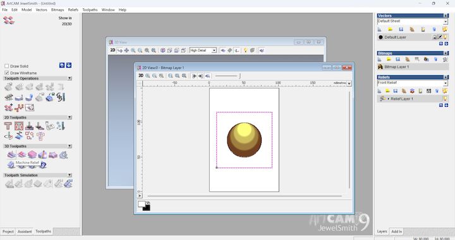Click the Machine Relief icon in 3D Toolpaths
455x240 pixels.
pyautogui.click(x=11, y=155)
